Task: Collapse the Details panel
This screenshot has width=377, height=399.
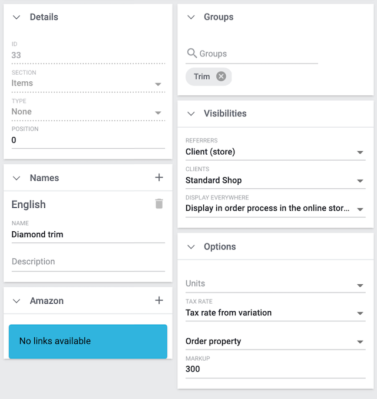Action: pos(16,17)
